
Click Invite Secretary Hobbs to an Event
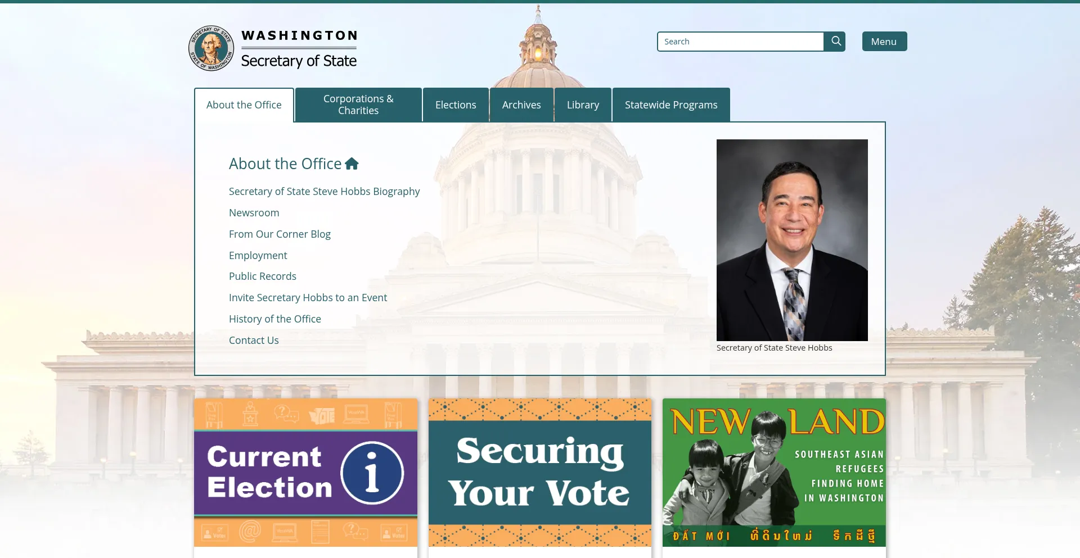308,297
